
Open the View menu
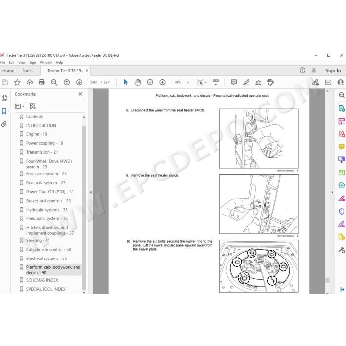22,62
